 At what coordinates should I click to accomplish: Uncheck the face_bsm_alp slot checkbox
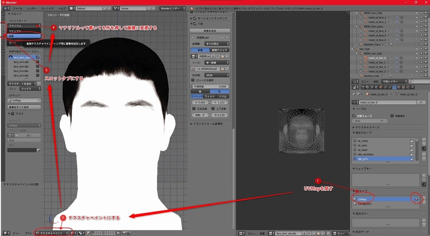38,57
